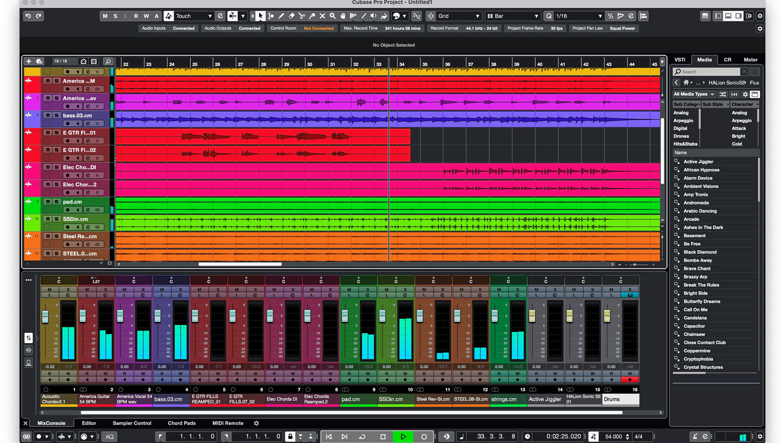Toggle global Solo S state button
The image size is (781, 443).
(115, 16)
